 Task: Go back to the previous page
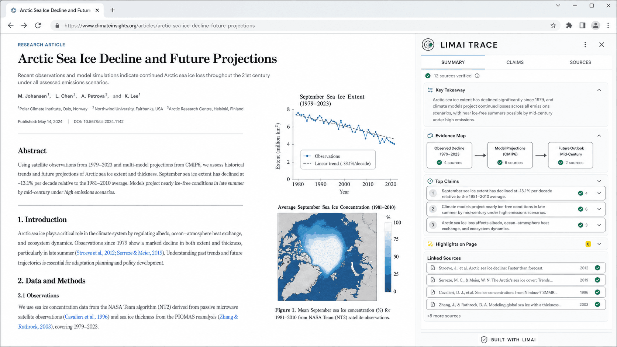[11, 25]
